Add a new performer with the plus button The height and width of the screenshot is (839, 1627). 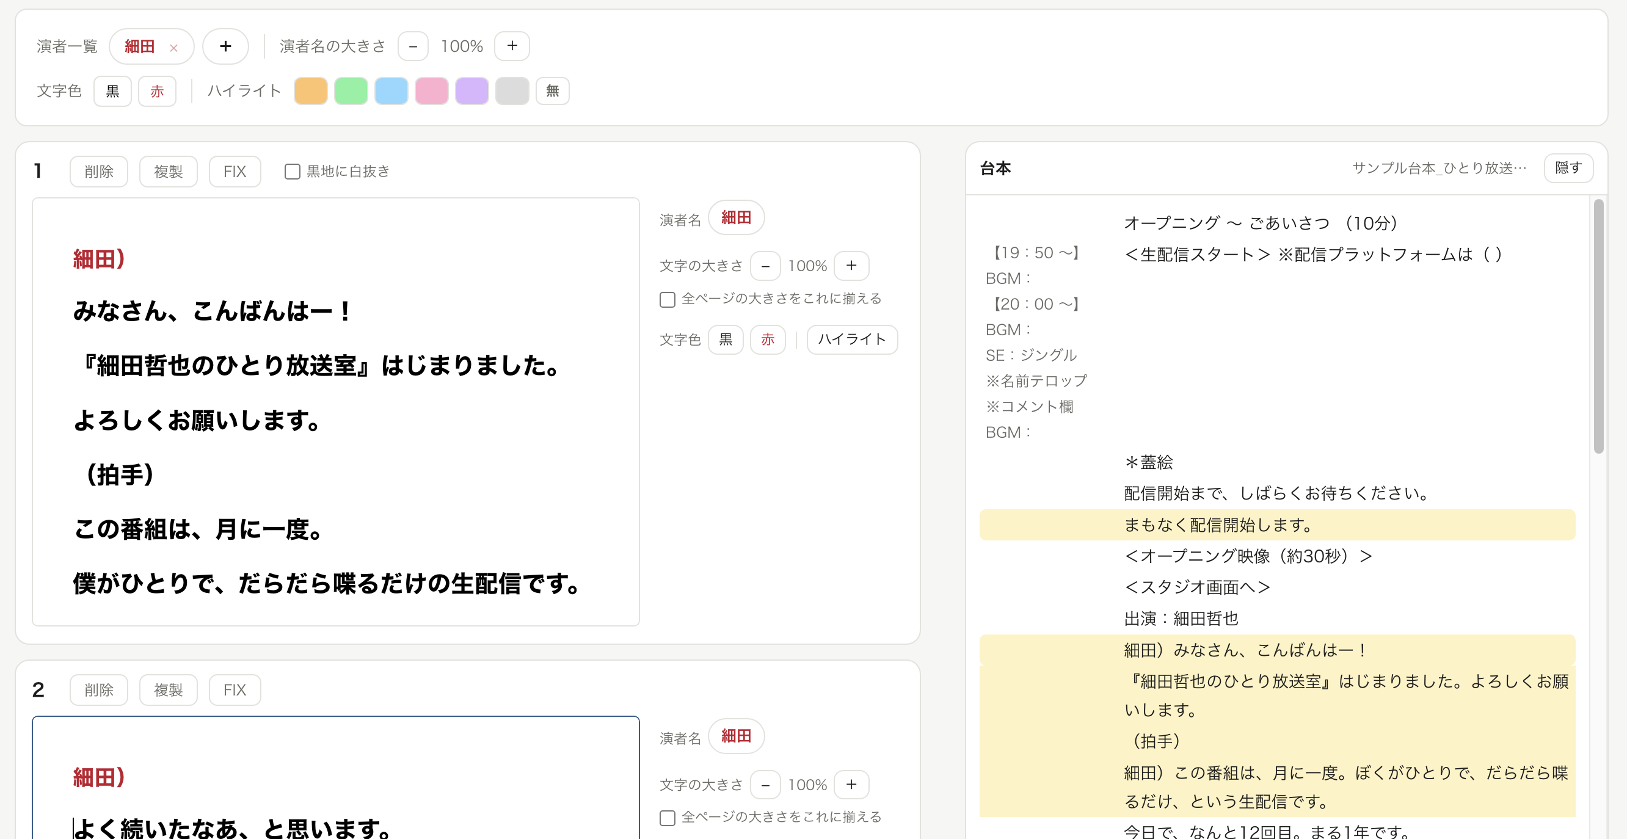point(225,46)
